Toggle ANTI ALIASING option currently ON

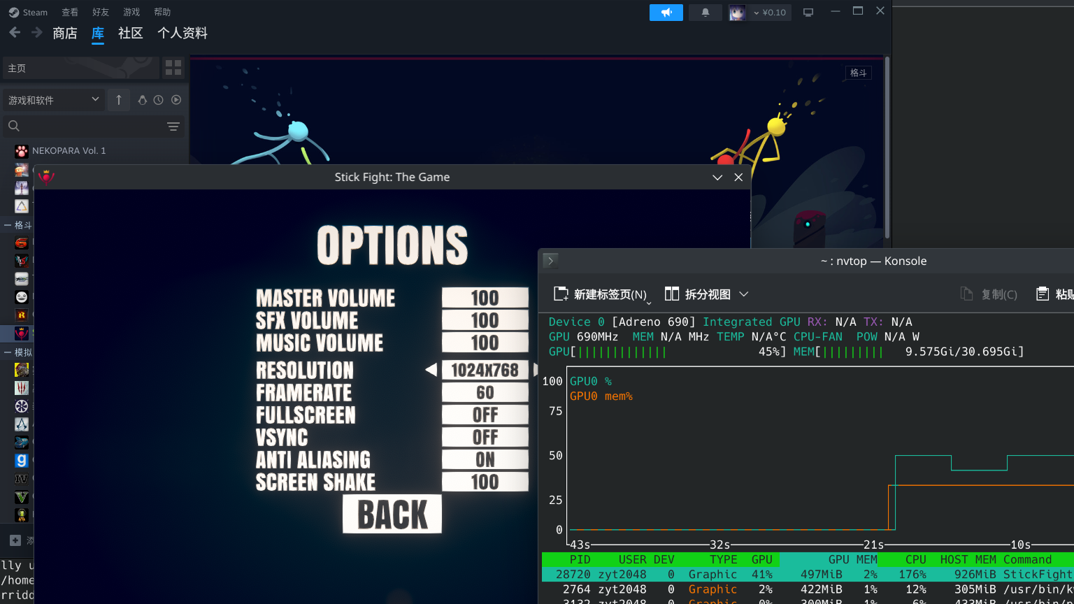click(x=485, y=460)
